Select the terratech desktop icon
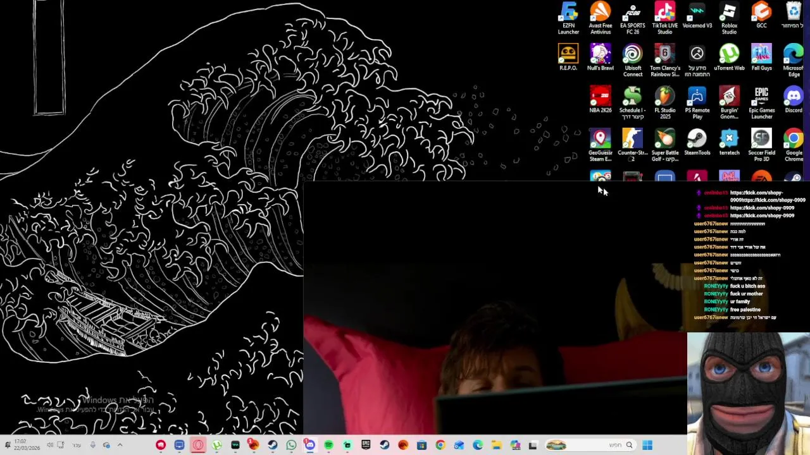The height and width of the screenshot is (455, 810). pos(729,142)
